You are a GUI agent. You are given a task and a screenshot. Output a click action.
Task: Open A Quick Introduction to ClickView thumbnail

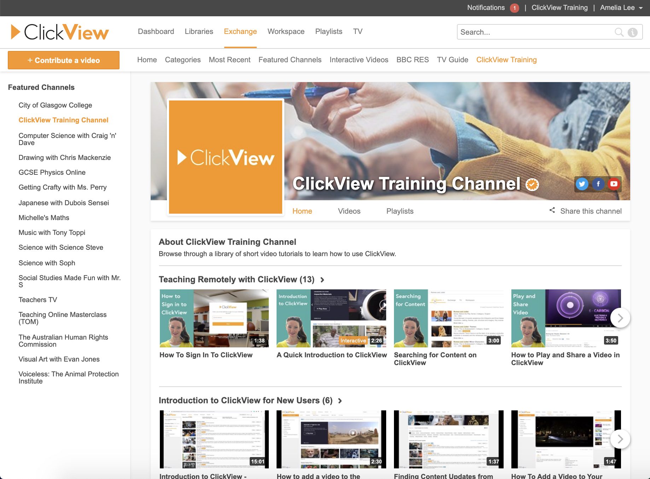tap(331, 318)
